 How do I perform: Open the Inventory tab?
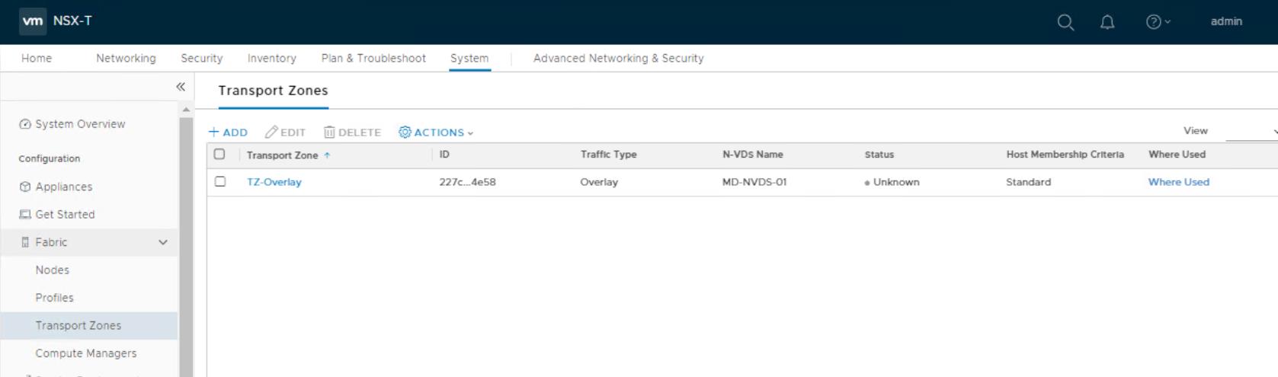(271, 58)
